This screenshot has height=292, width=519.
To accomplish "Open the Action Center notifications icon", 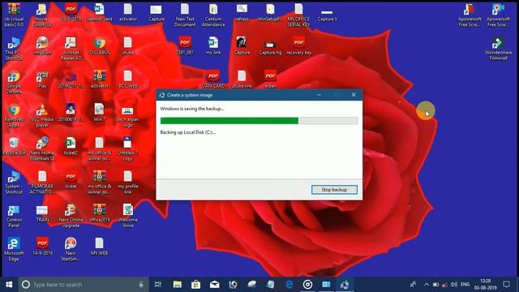I will [506, 285].
